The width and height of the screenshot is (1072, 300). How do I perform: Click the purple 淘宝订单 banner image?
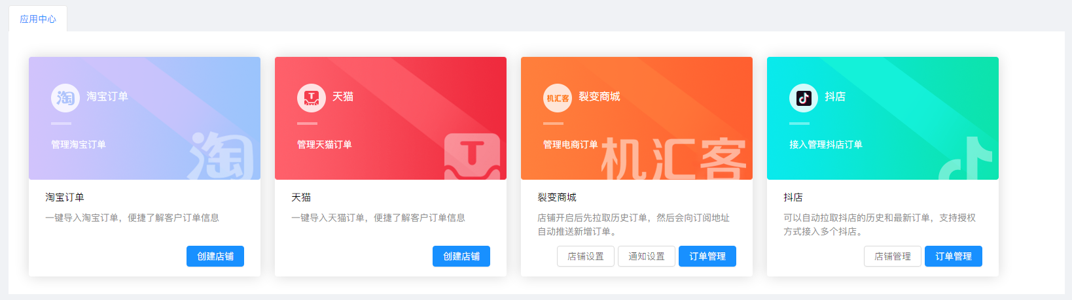pyautogui.click(x=145, y=118)
